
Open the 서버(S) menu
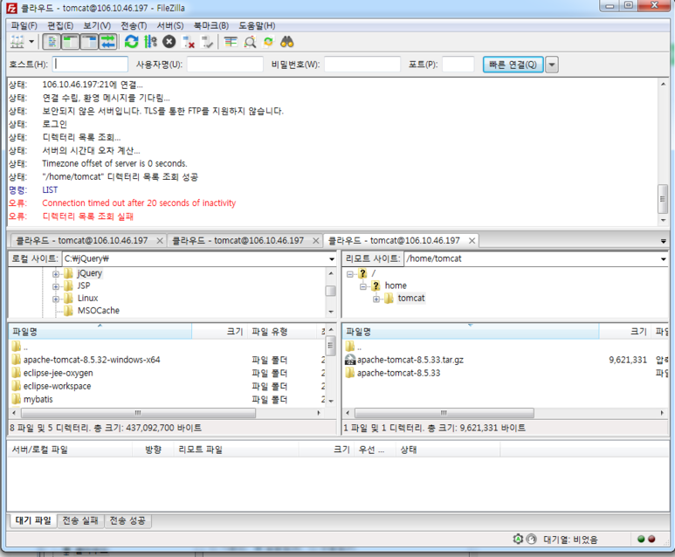170,25
